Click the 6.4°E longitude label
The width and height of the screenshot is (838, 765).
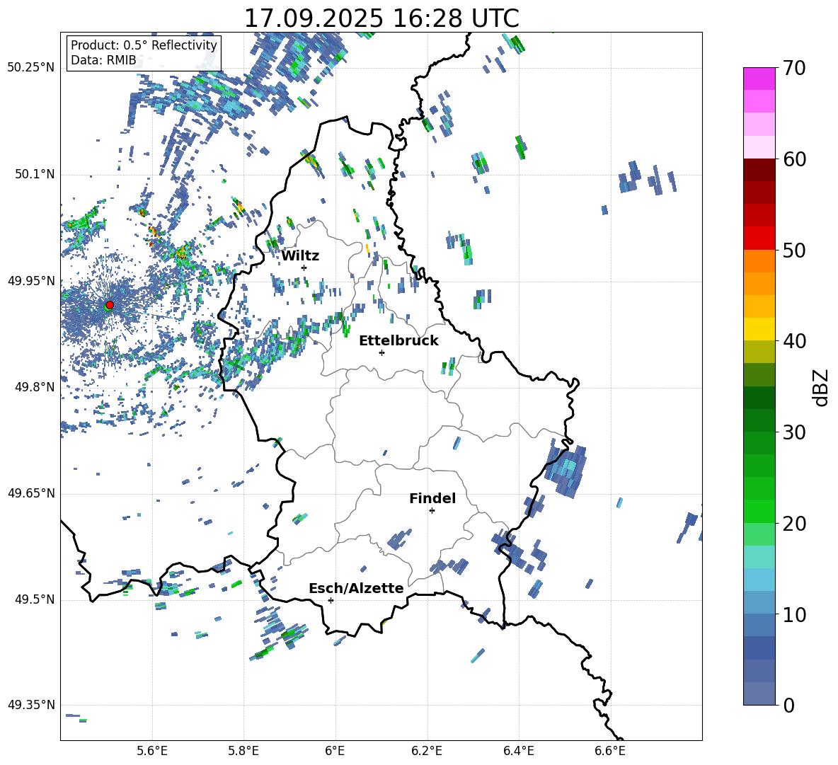click(518, 751)
